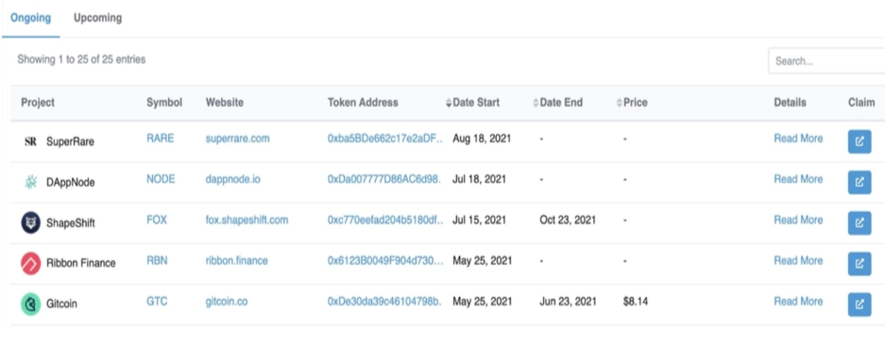This screenshot has height=345, width=885.
Task: Open the SuperRare claim link icon
Action: tap(859, 141)
